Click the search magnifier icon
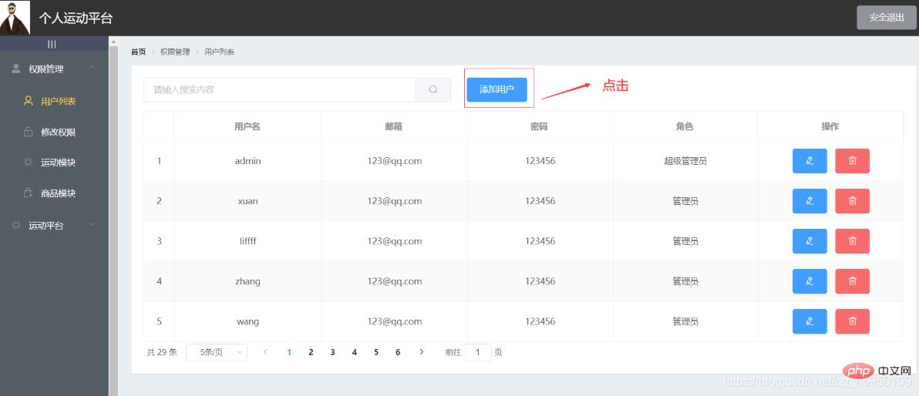Image resolution: width=919 pixels, height=396 pixels. pyautogui.click(x=433, y=89)
